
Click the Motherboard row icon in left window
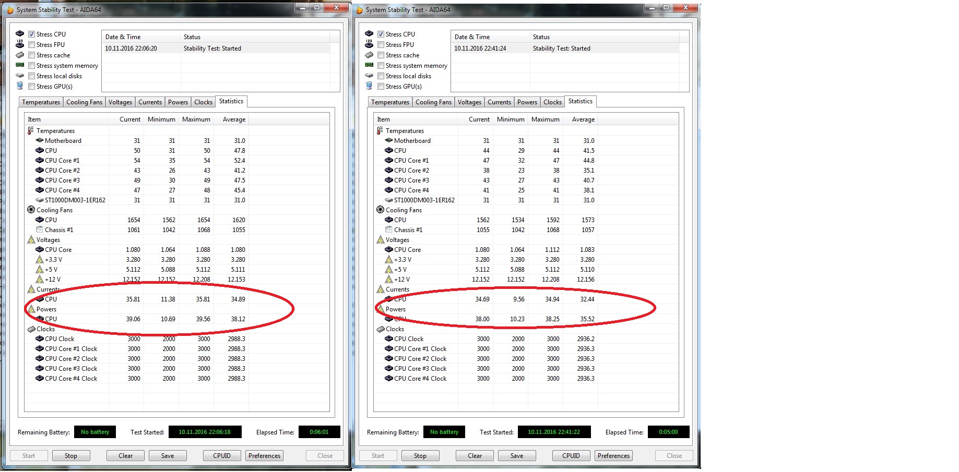tap(40, 140)
